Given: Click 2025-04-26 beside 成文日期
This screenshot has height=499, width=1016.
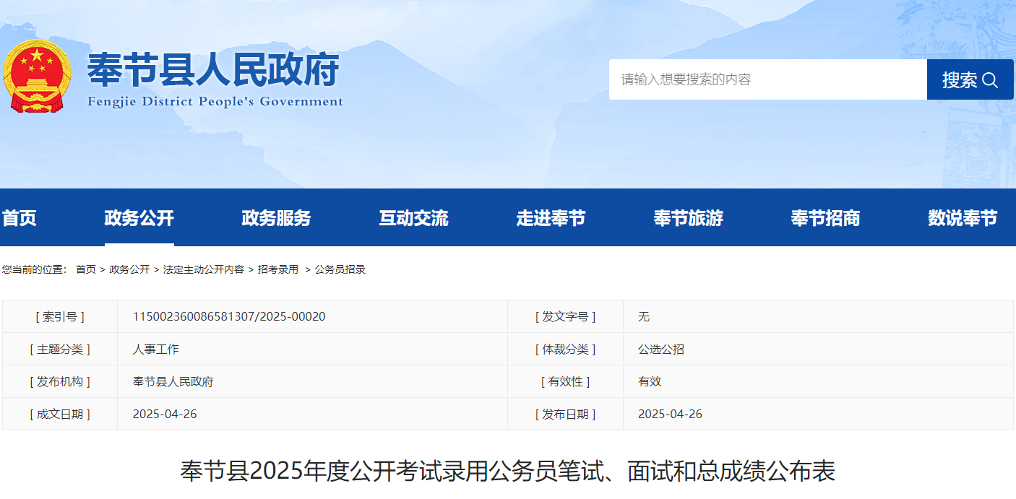Looking at the screenshot, I should (165, 414).
